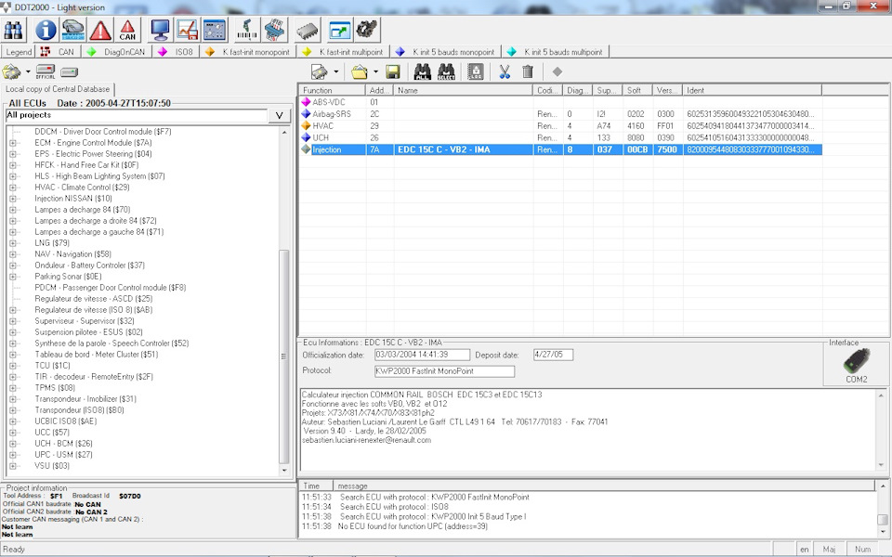Select the HVAC row with address 29

tap(560, 126)
